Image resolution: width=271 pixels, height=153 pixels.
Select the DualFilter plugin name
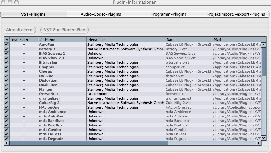[x=48, y=85]
